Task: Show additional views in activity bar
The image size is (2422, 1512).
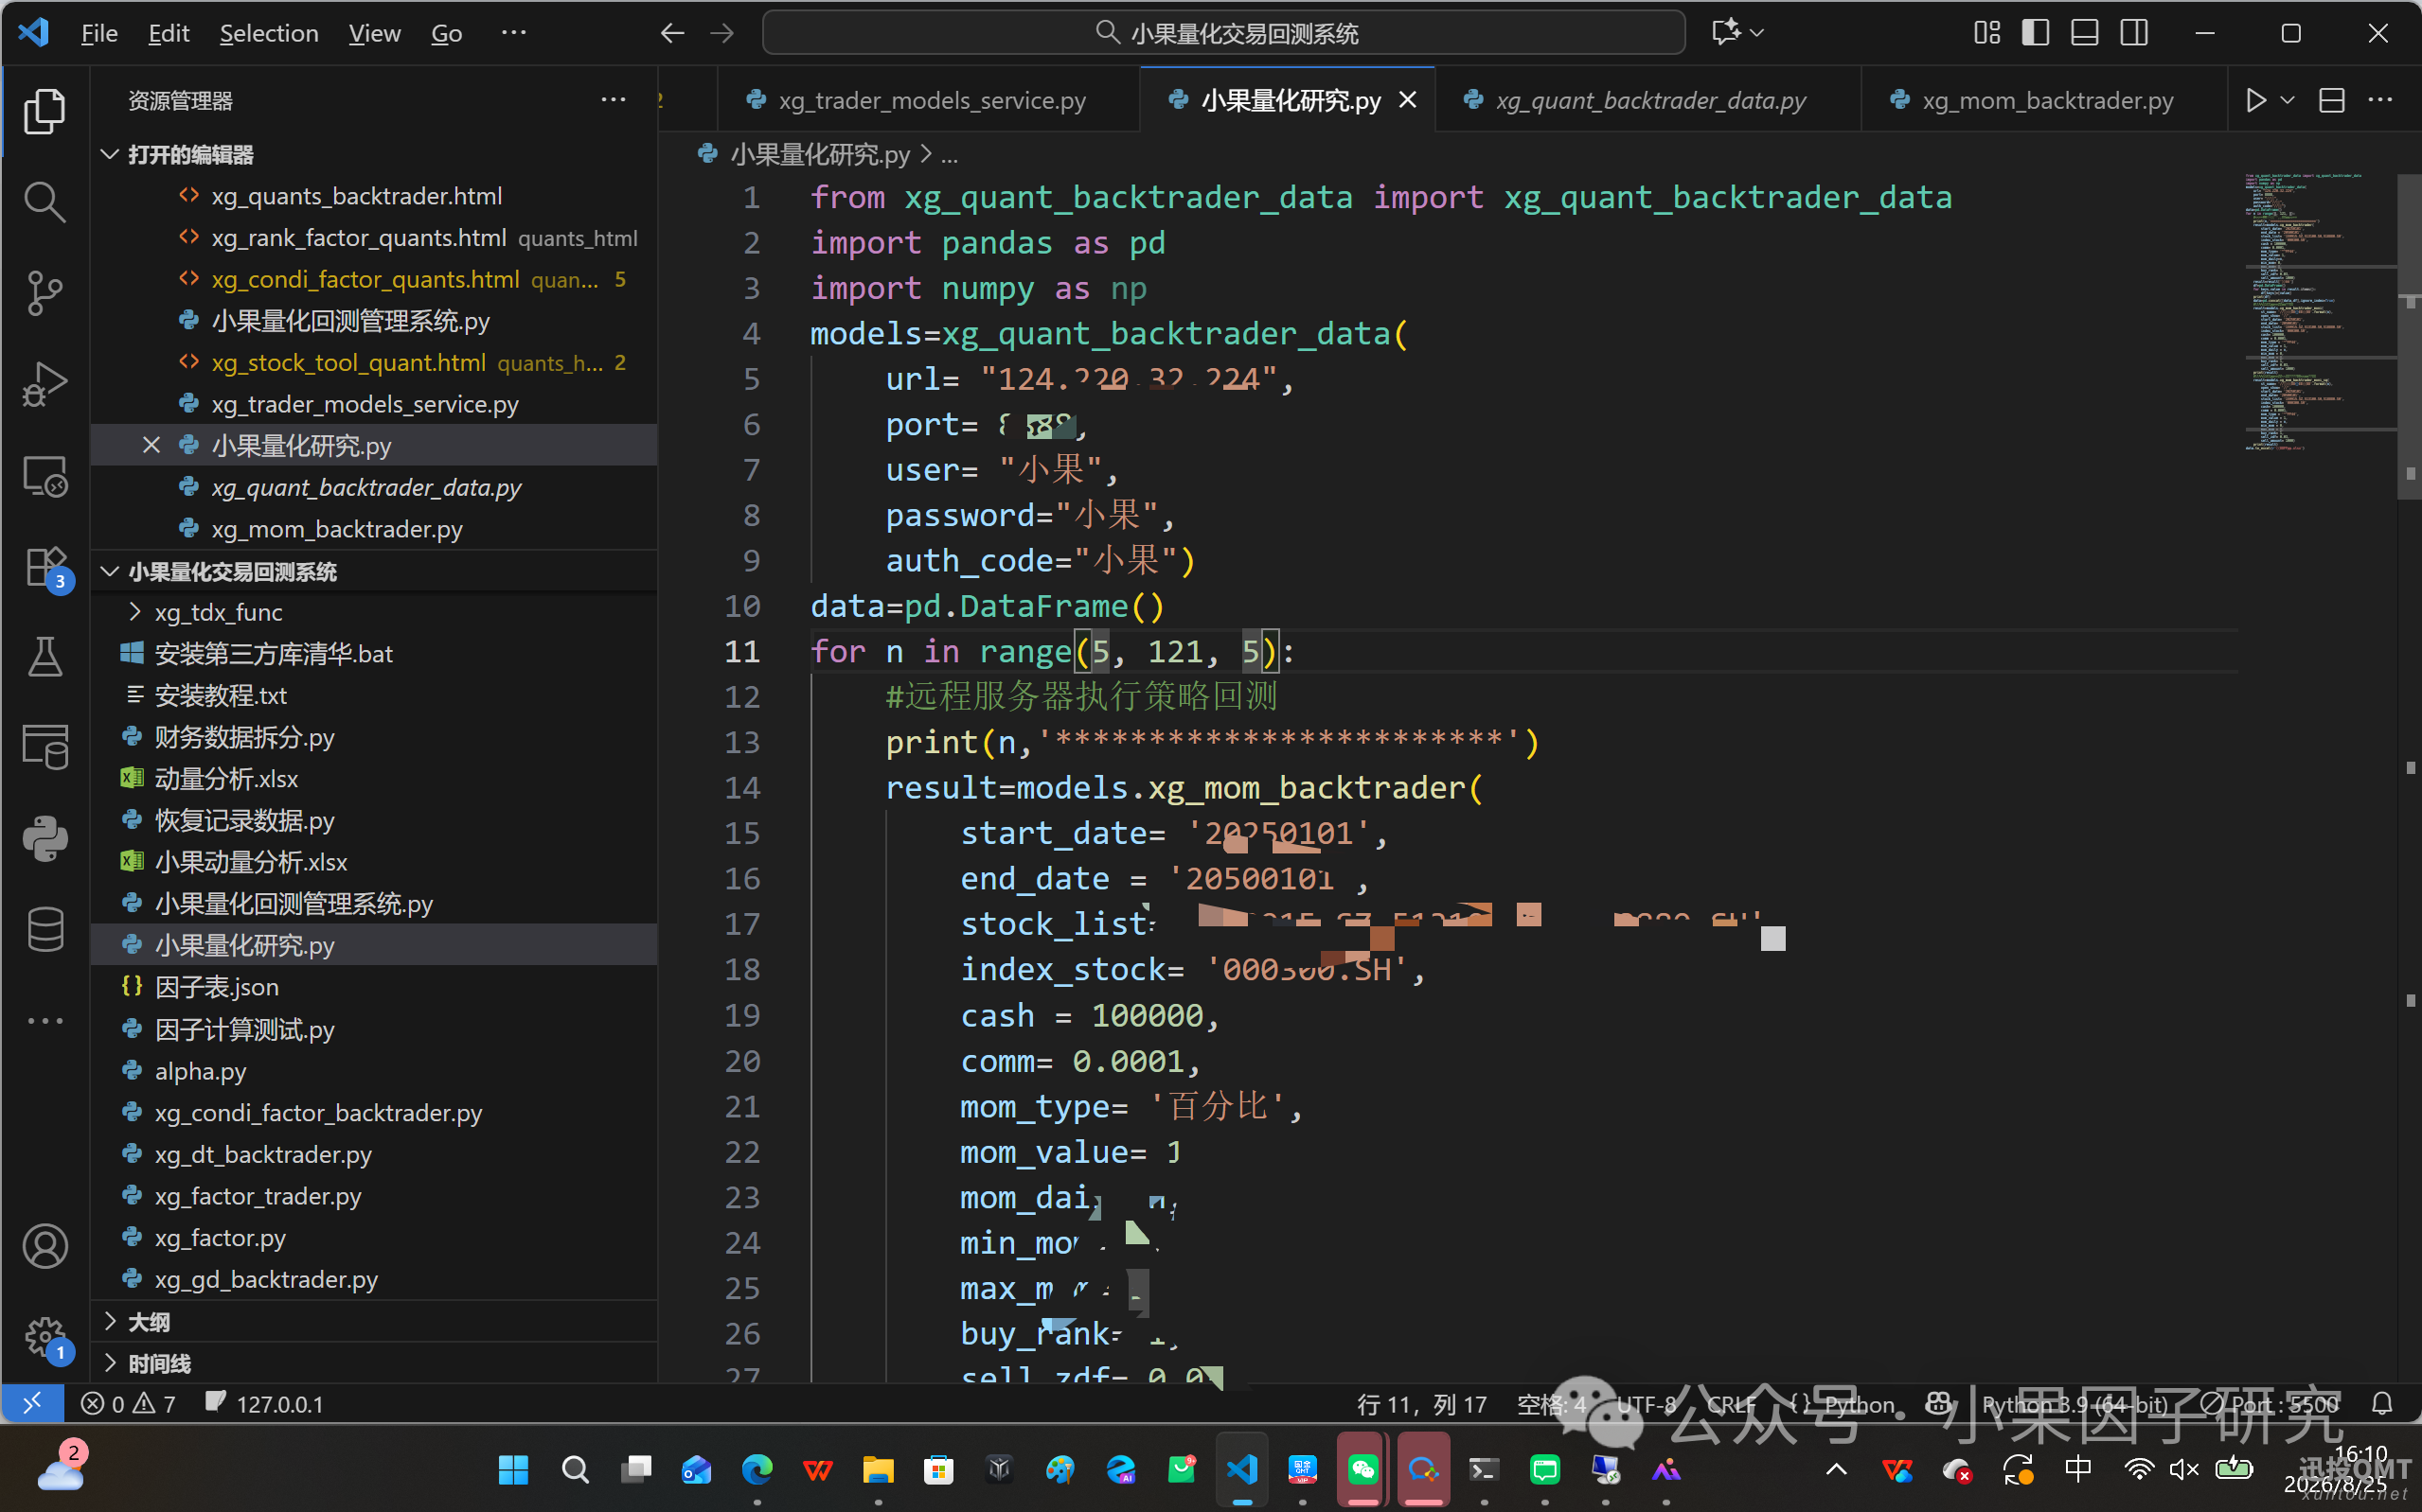Action: [x=45, y=1021]
